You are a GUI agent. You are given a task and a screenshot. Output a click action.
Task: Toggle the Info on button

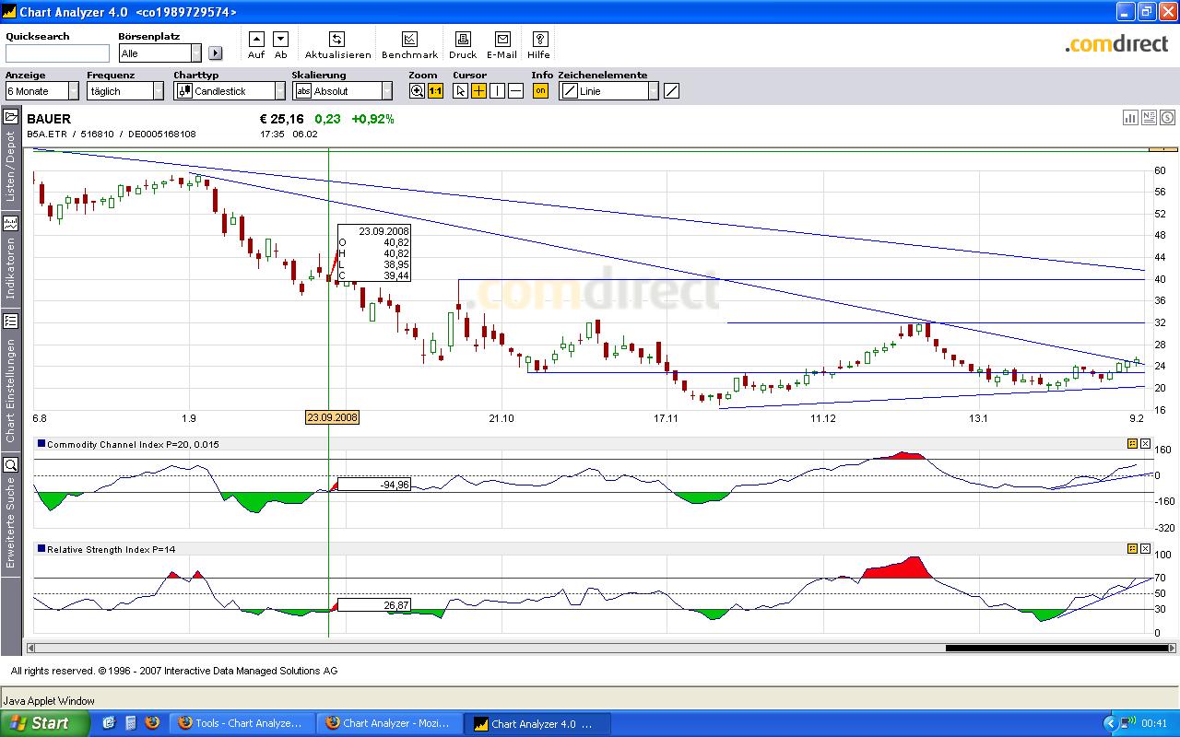click(540, 91)
